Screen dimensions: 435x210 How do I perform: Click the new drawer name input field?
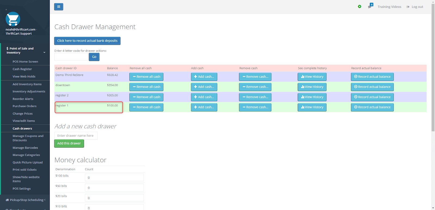coord(76,136)
